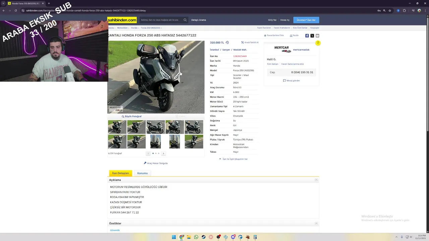Open Opera from taskbar
Screen dimensions: 429x241
pos(211,237)
